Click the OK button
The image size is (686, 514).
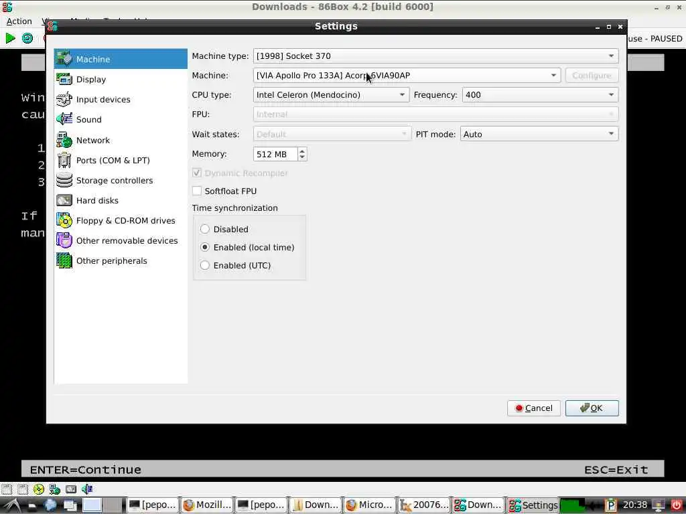[592, 408]
